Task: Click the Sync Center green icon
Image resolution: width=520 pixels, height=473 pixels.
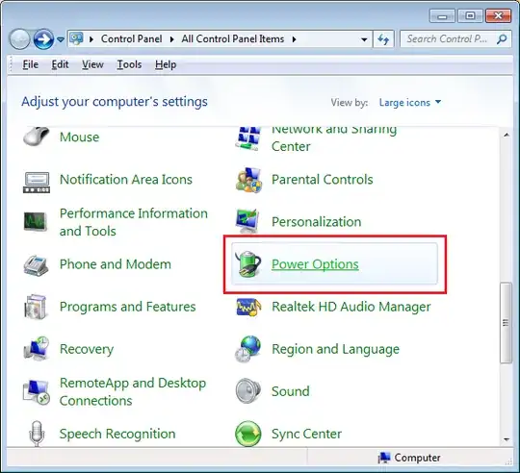Action: (x=248, y=434)
